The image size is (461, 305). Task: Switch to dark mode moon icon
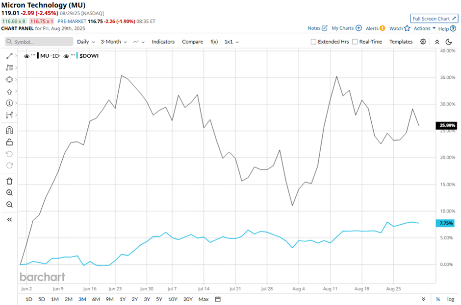(449, 42)
